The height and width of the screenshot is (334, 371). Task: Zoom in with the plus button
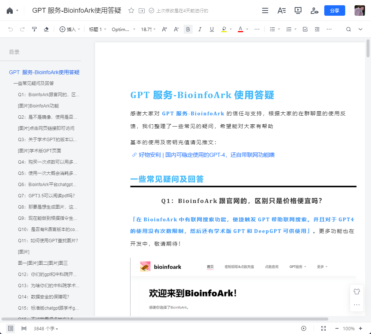pyautogui.click(x=361, y=328)
